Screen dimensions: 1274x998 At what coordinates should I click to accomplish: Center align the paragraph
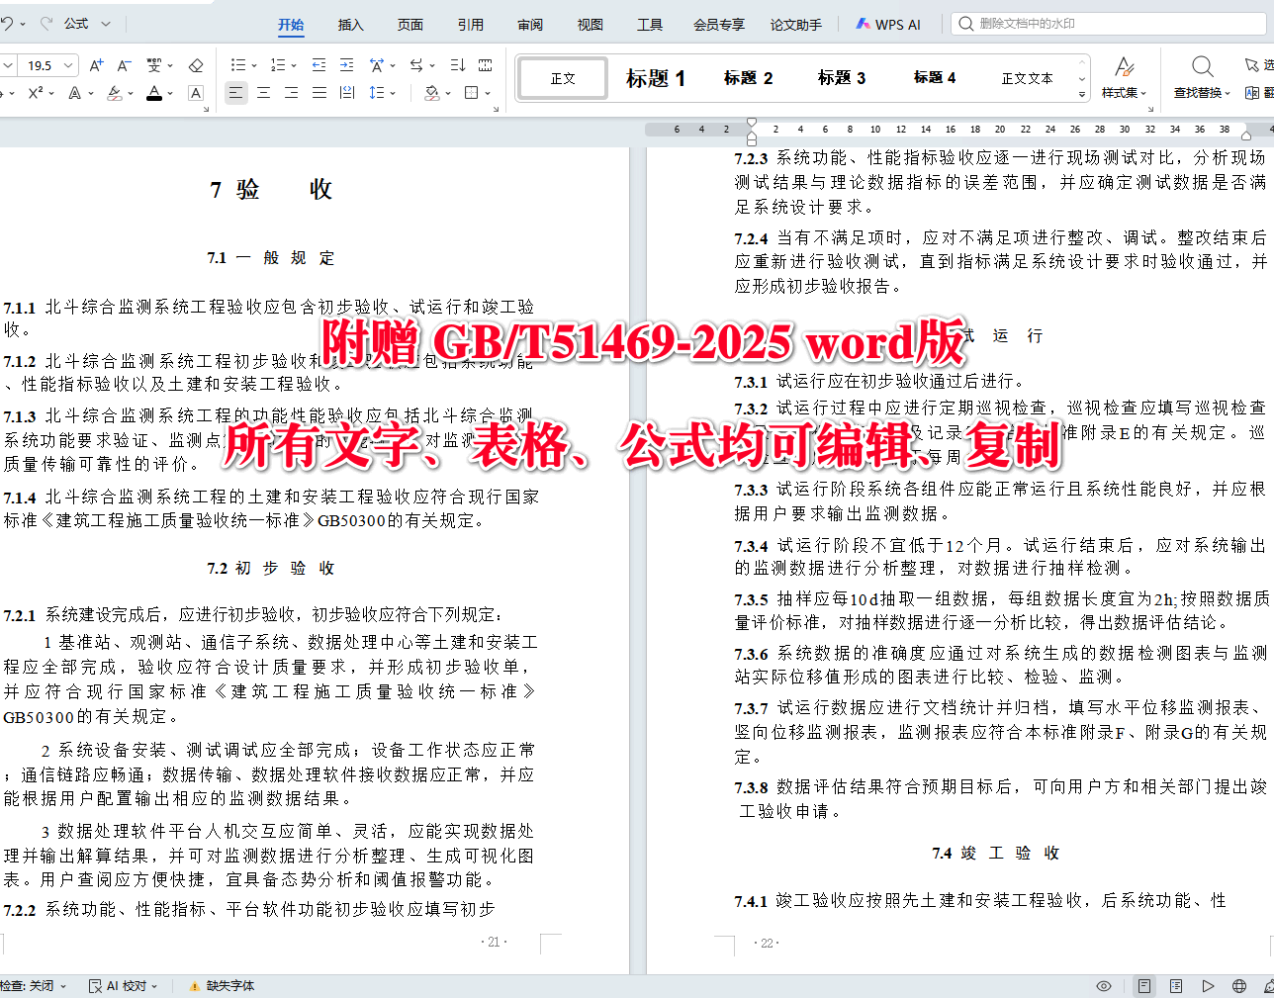(x=263, y=93)
